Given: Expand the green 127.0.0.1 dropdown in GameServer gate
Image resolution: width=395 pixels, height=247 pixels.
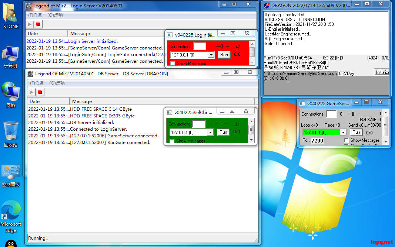Looking at the screenshot, I should pyautogui.click(x=343, y=133).
